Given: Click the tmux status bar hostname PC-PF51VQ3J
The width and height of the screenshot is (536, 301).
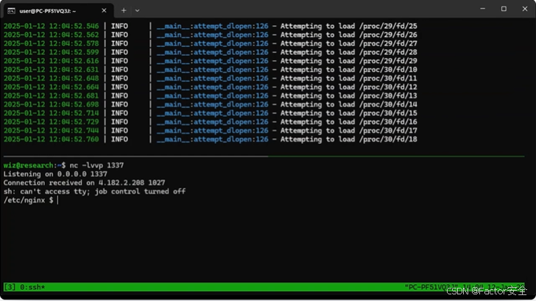Looking at the screenshot, I should pyautogui.click(x=431, y=287).
